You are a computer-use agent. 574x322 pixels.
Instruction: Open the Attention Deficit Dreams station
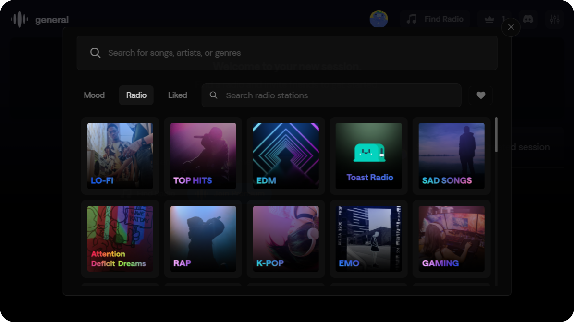click(x=120, y=238)
